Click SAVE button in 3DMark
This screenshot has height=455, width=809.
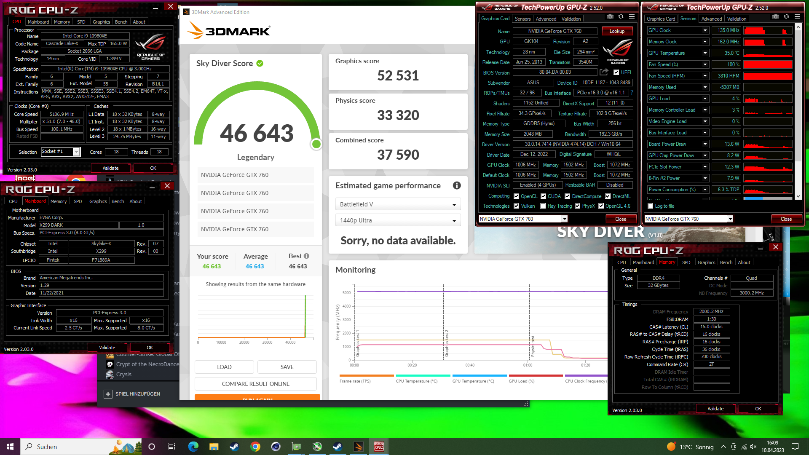[287, 367]
